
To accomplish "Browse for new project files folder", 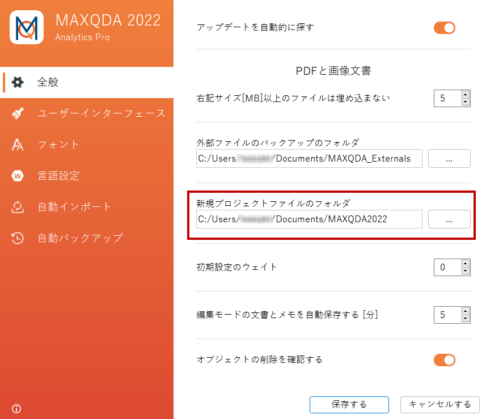I will tap(449, 219).
